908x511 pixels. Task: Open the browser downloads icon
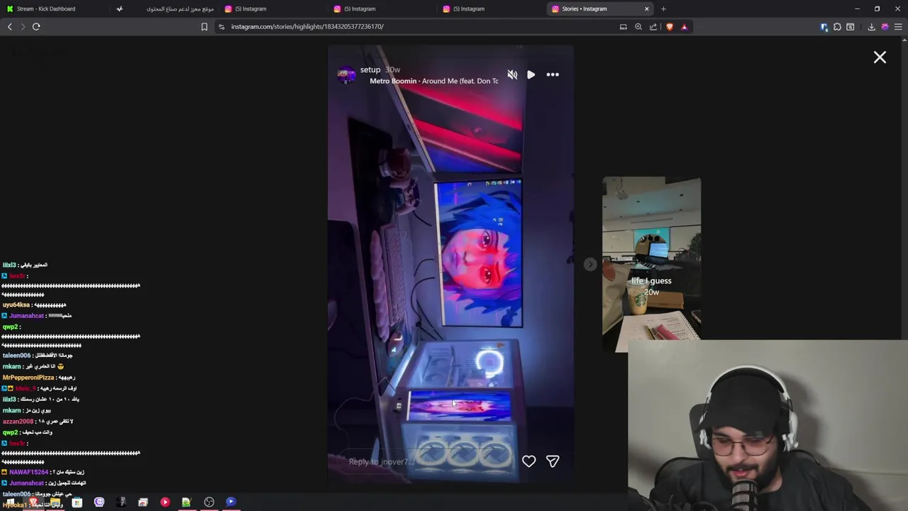coord(871,27)
